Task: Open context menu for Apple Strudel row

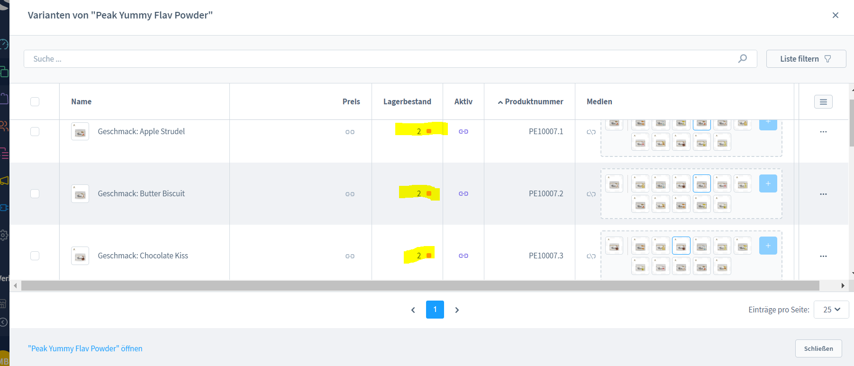Action: (823, 132)
